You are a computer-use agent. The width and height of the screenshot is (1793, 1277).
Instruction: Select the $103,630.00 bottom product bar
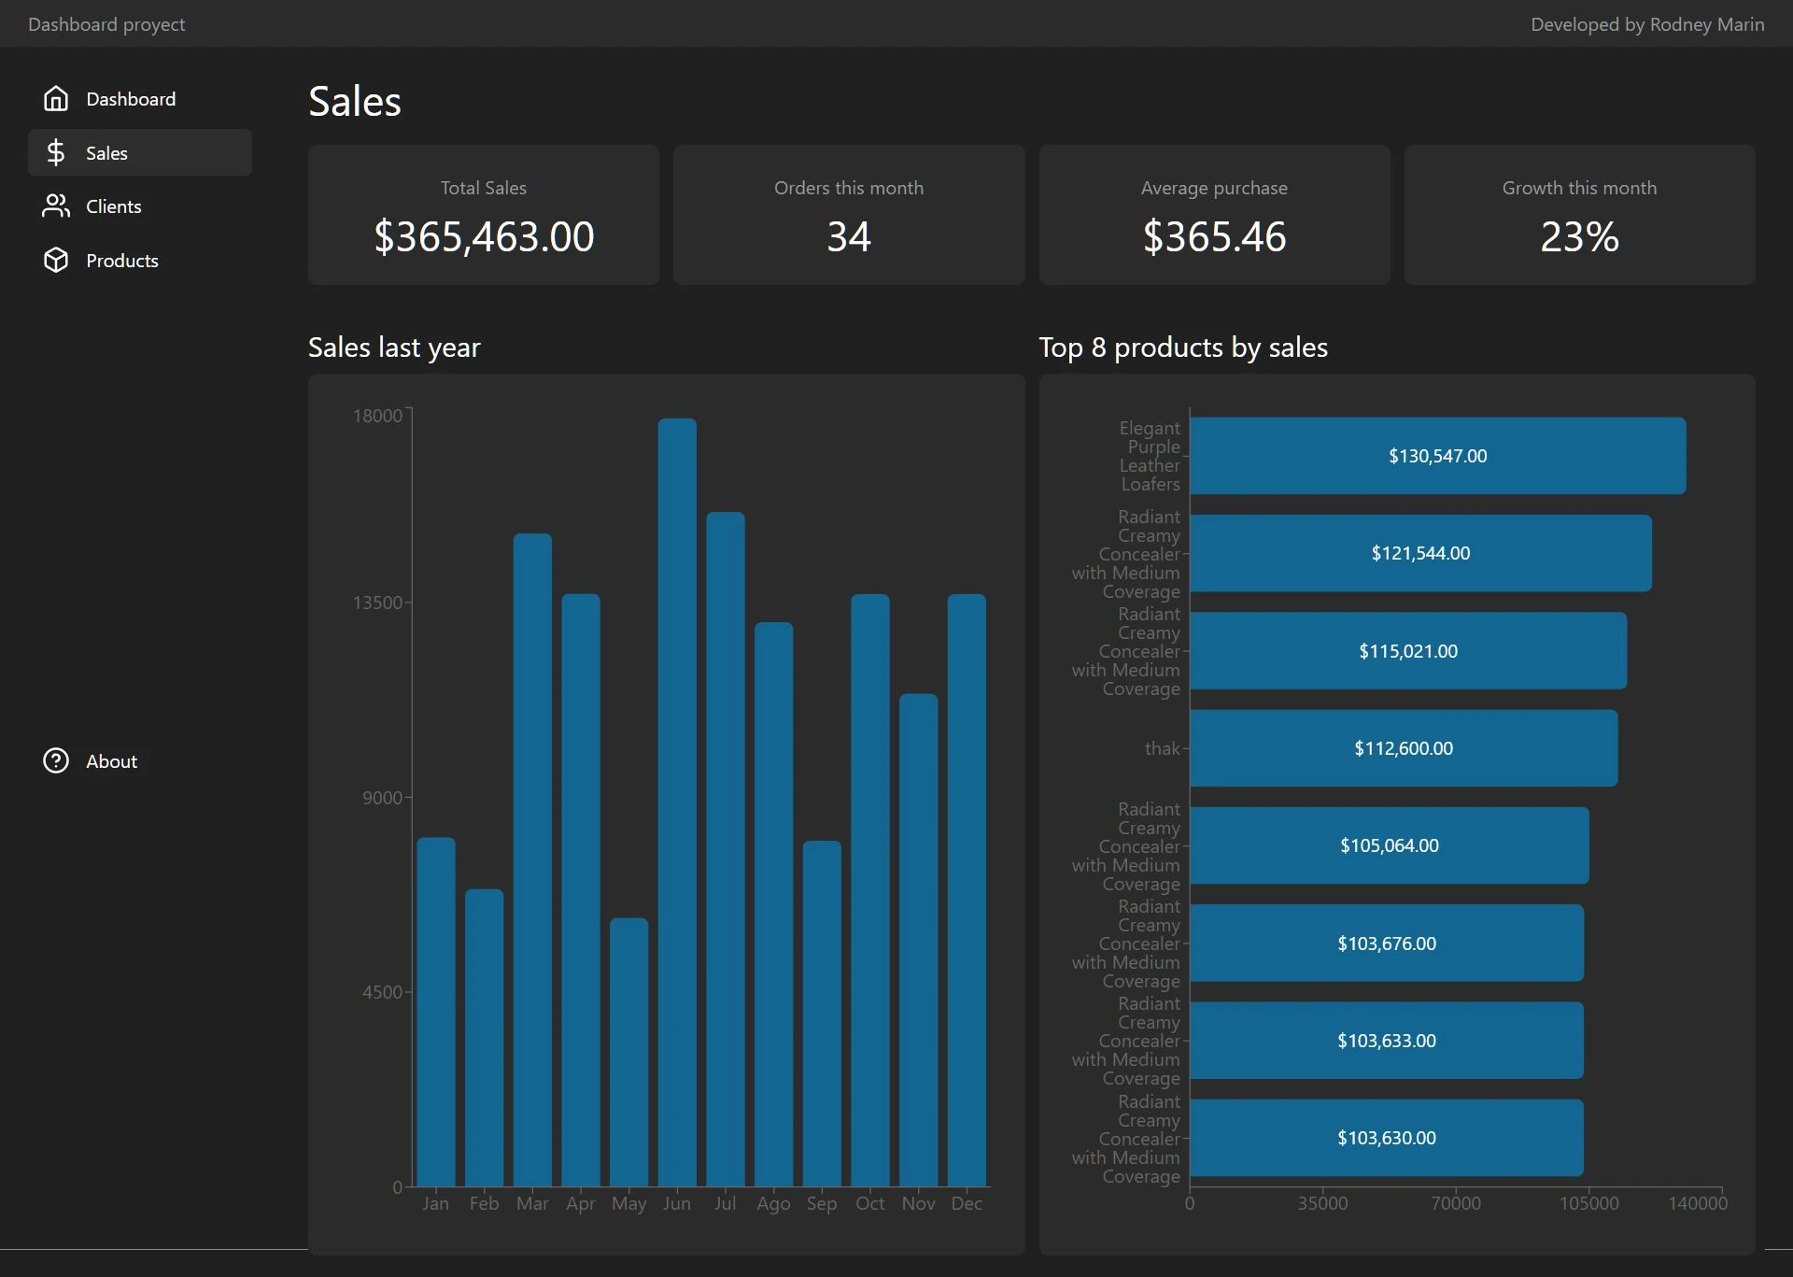1386,1138
